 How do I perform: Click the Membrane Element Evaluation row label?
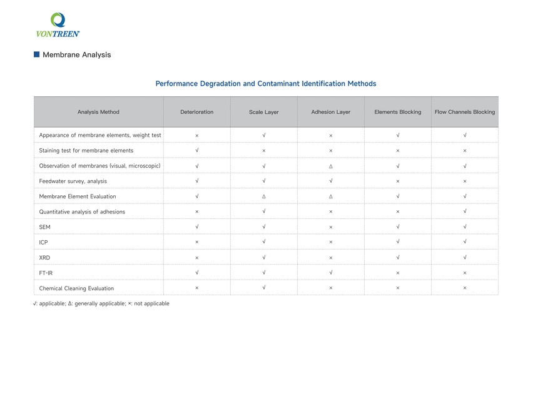tap(78, 196)
